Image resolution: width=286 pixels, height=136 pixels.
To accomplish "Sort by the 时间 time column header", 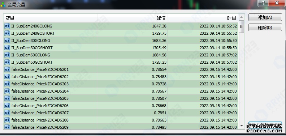I will tap(203, 18).
